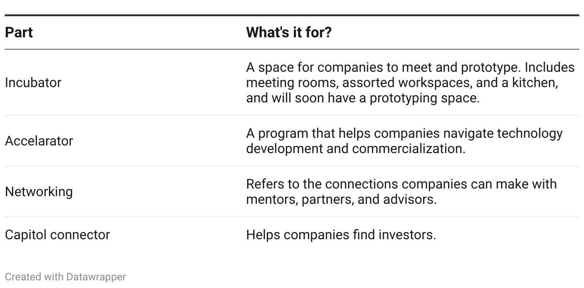Click the word "Datawrapper" in the footer credit
The width and height of the screenshot is (584, 288).
[x=96, y=277]
